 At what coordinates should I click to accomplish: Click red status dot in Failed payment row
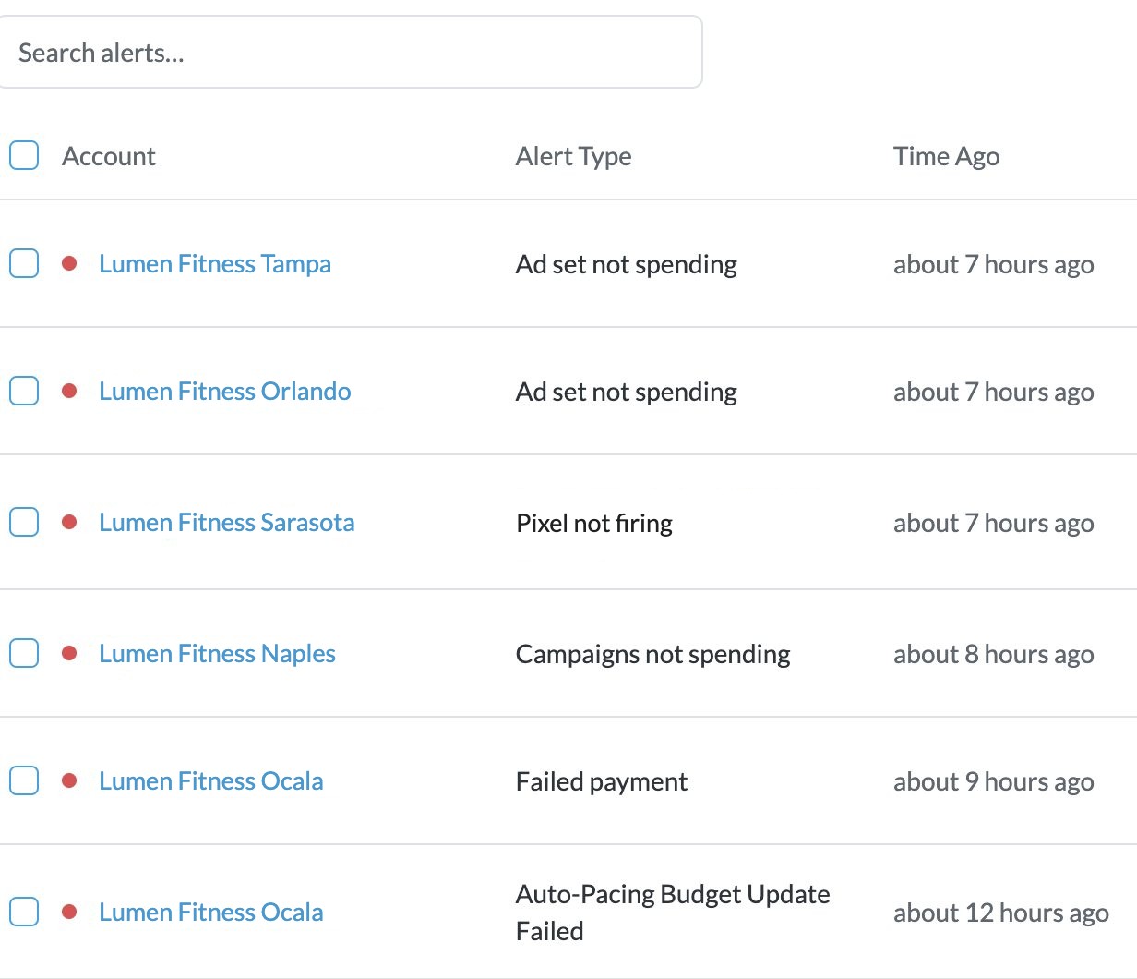[69, 780]
